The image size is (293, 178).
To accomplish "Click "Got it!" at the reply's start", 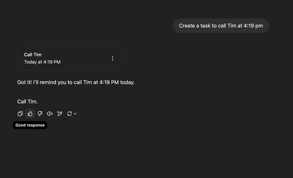I will [25, 82].
